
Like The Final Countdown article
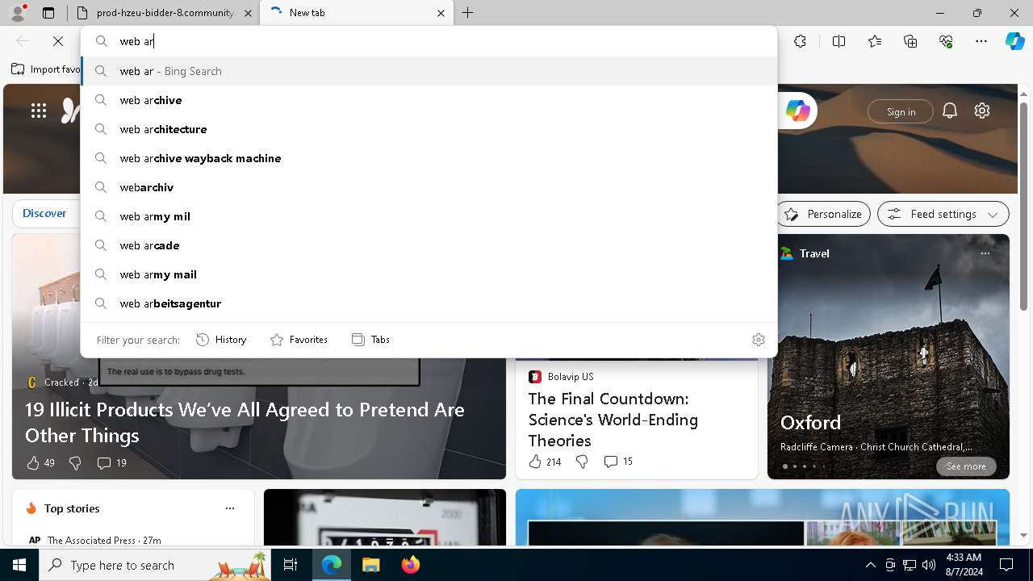(545, 462)
